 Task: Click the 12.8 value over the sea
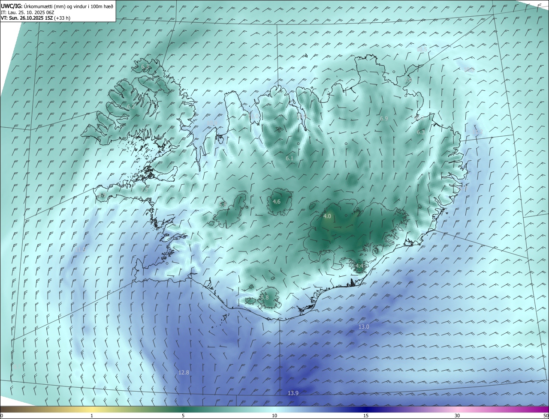click(184, 373)
